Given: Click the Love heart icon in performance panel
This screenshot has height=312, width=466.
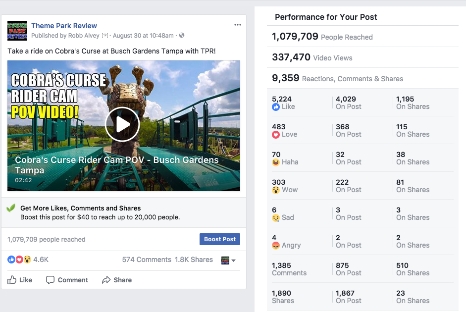Looking at the screenshot, I should (276, 135).
